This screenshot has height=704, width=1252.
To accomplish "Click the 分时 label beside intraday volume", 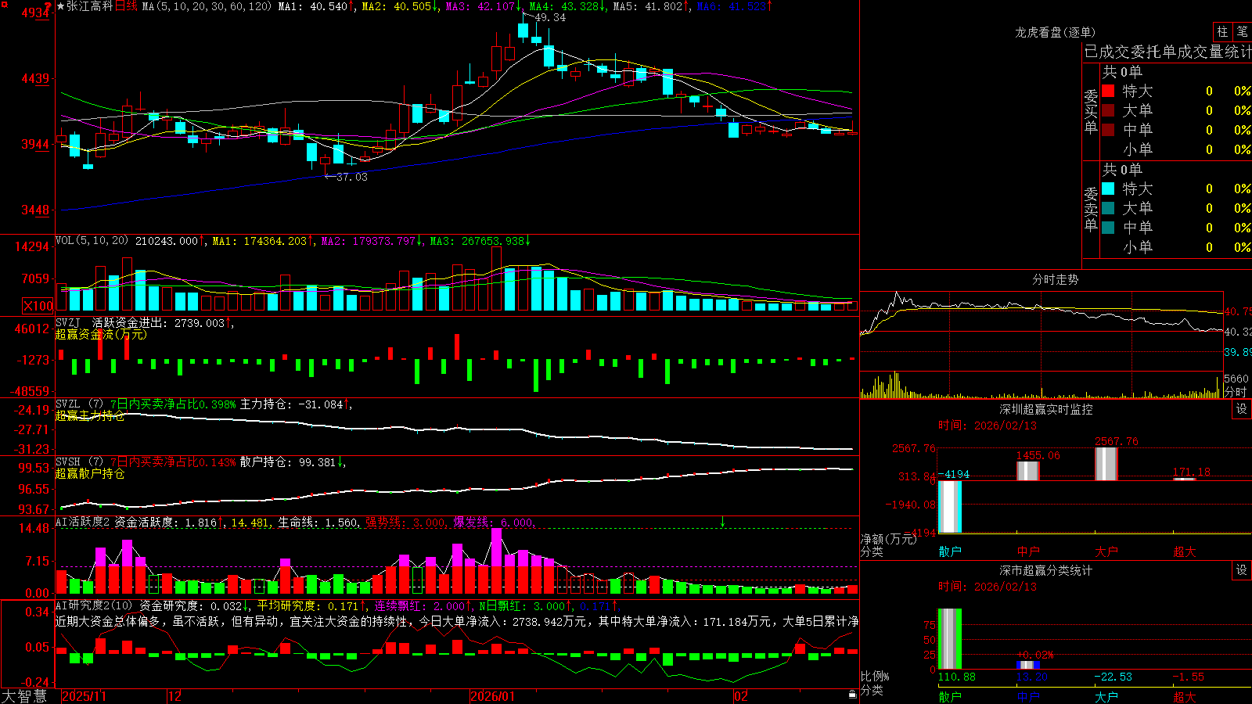I will pyautogui.click(x=1236, y=391).
